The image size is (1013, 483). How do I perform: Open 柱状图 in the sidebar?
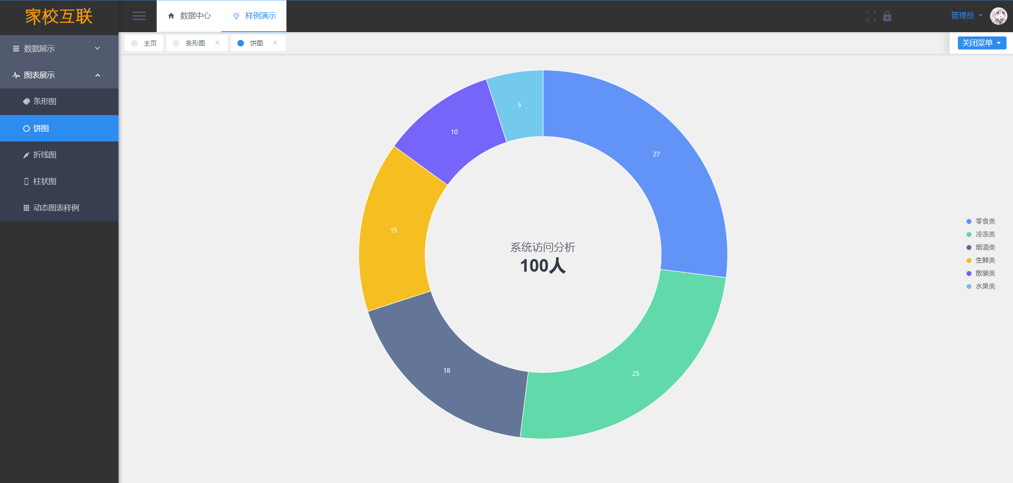point(45,181)
